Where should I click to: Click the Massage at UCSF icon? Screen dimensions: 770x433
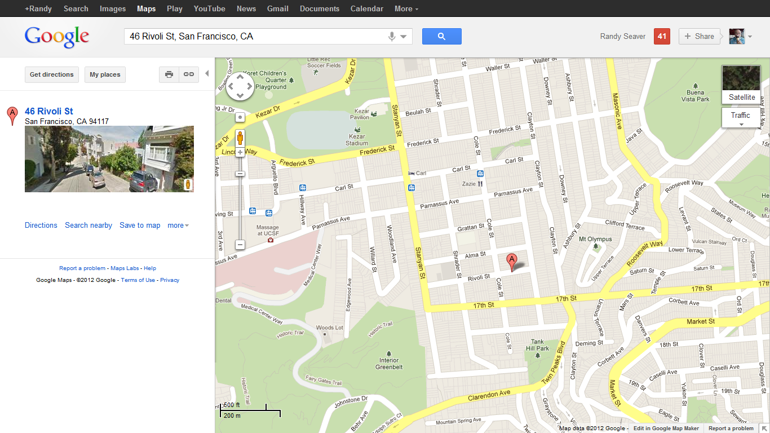point(271,240)
